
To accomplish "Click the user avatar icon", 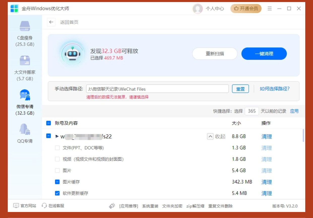I will pyautogui.click(x=197, y=9).
